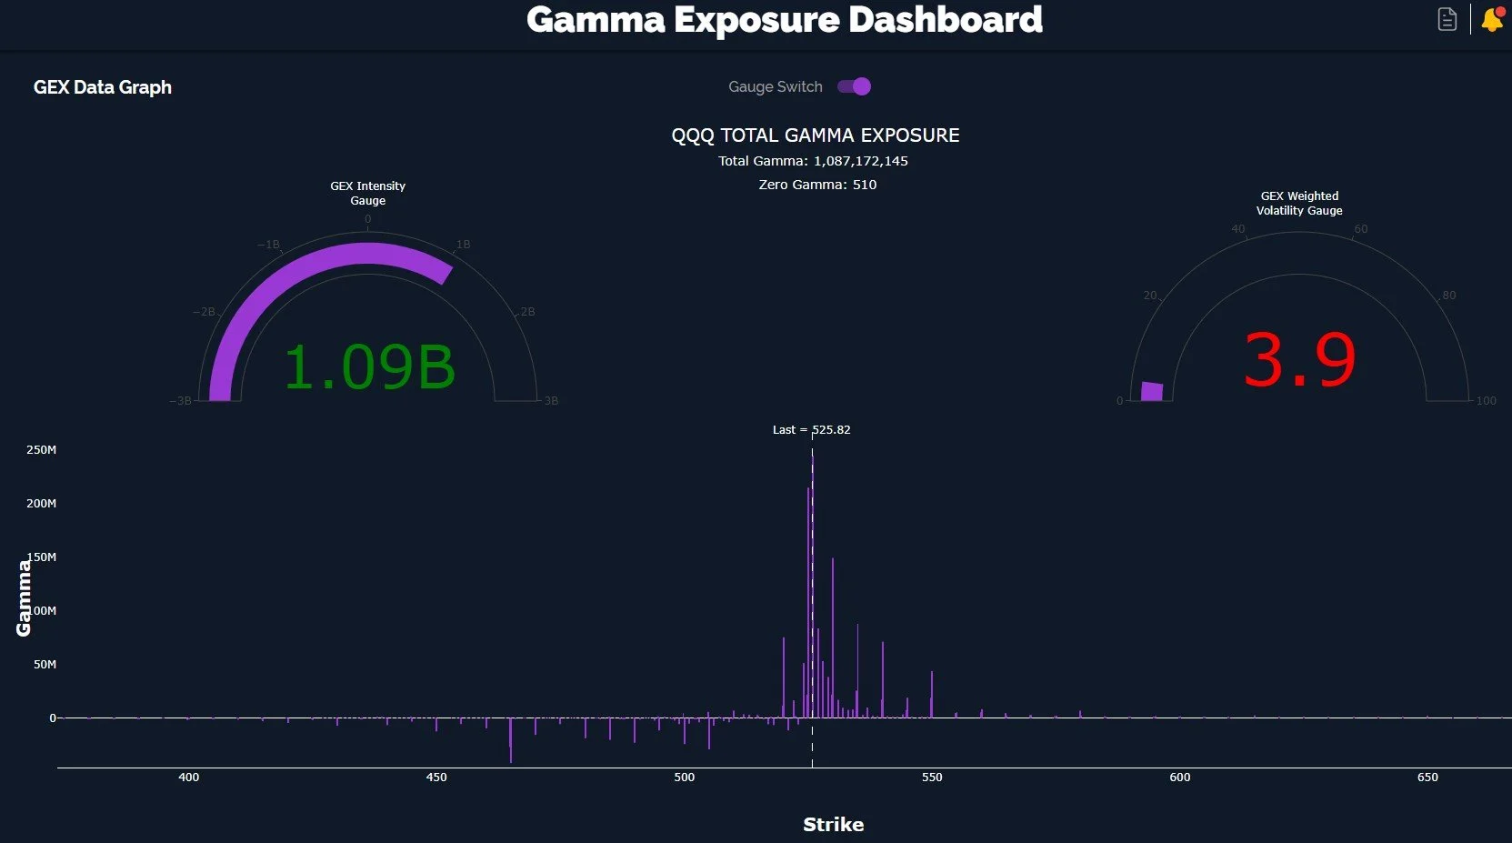The width and height of the screenshot is (1512, 843).
Task: Open the document notes icon
Action: pyautogui.click(x=1447, y=19)
